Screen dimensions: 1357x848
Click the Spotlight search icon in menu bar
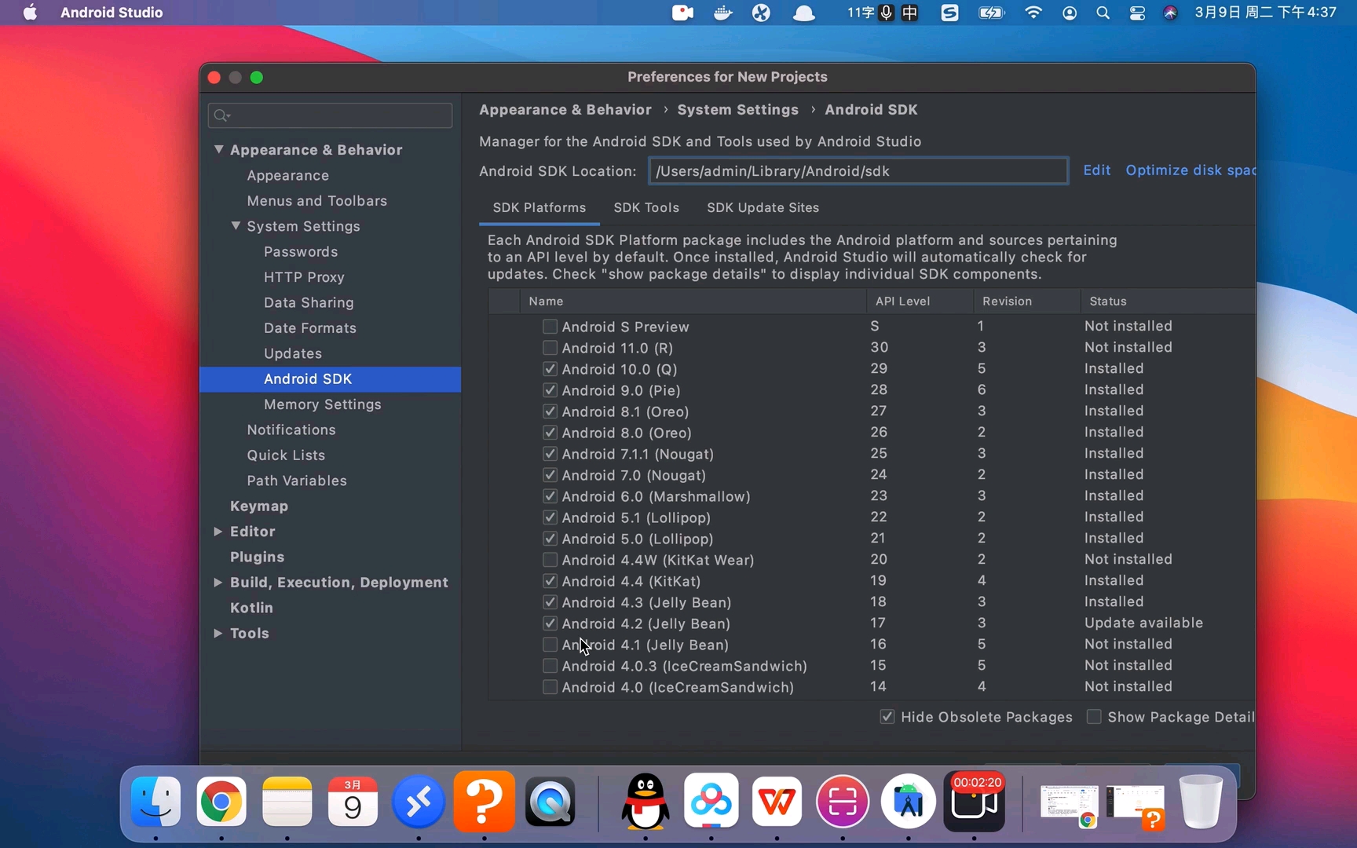(x=1103, y=13)
